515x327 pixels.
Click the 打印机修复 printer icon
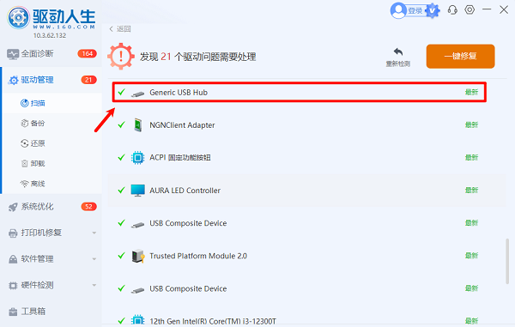pos(13,233)
